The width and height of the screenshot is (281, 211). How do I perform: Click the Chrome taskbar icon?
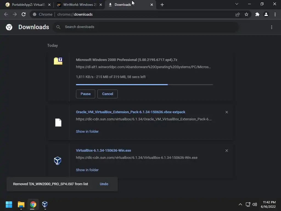(x=33, y=204)
